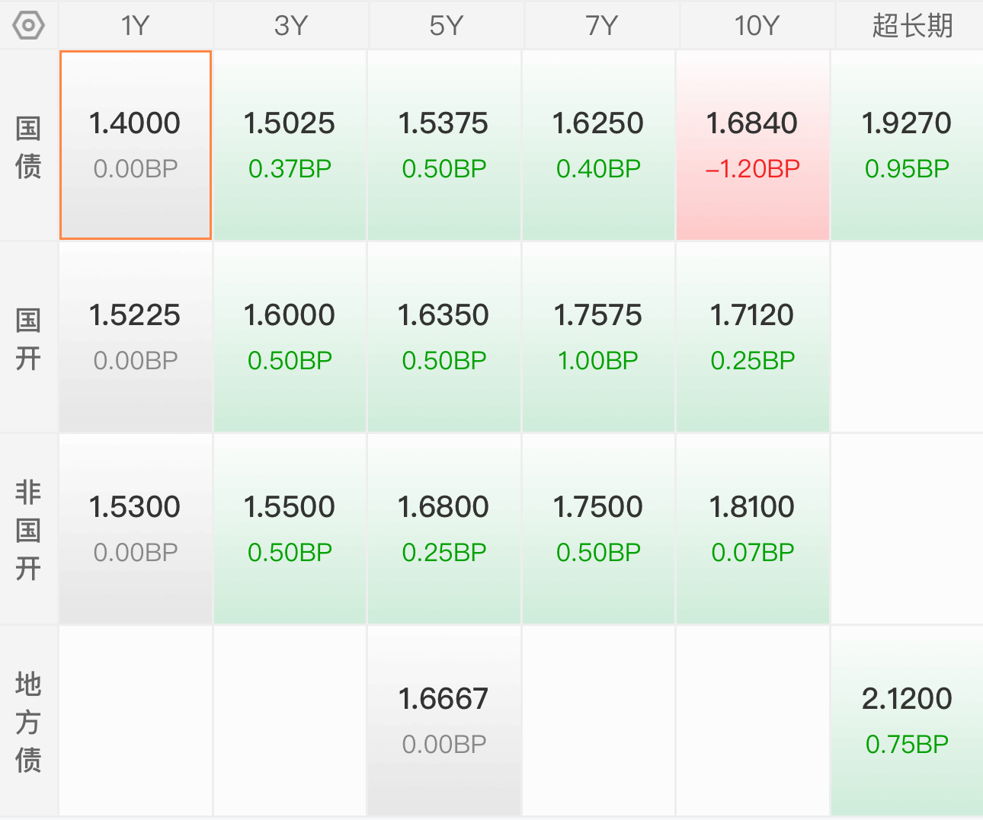
Task: Select 国开 10Y cell 1.7120
Action: 753,337
